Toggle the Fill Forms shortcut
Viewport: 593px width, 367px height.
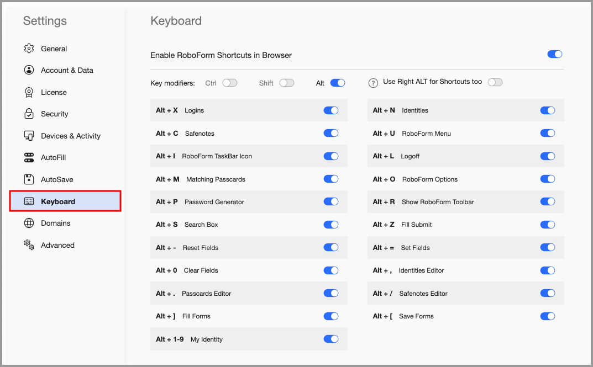pos(331,316)
